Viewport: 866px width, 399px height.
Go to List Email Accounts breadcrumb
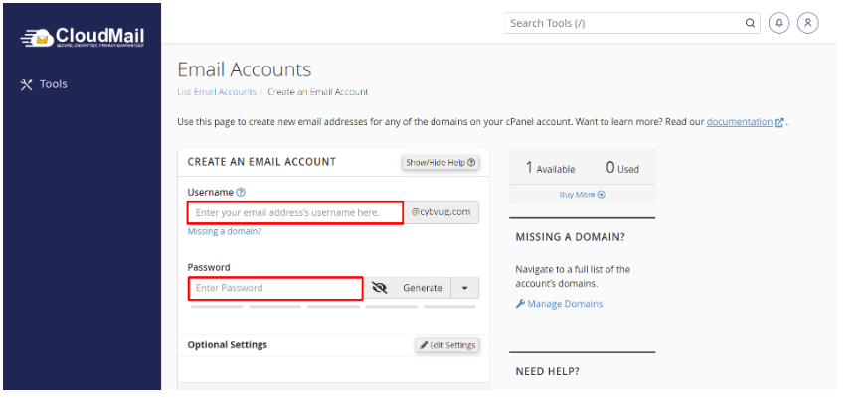click(217, 92)
